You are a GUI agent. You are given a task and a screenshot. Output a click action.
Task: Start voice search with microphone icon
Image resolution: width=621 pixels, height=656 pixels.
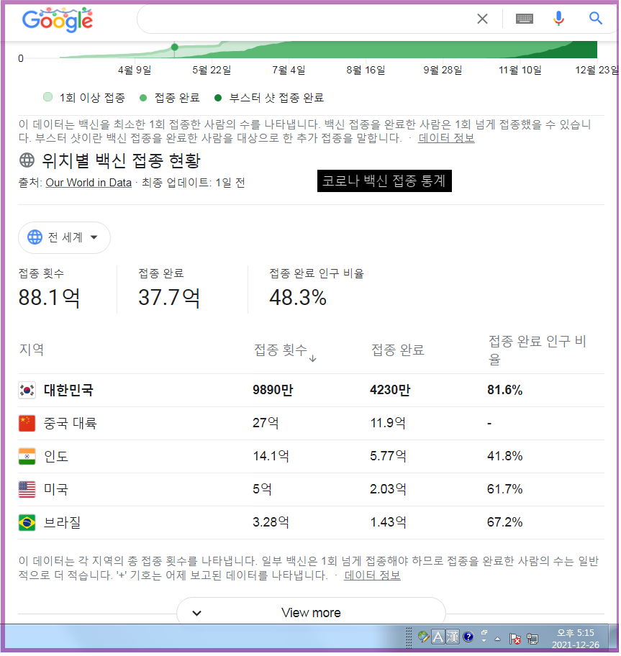pyautogui.click(x=560, y=19)
